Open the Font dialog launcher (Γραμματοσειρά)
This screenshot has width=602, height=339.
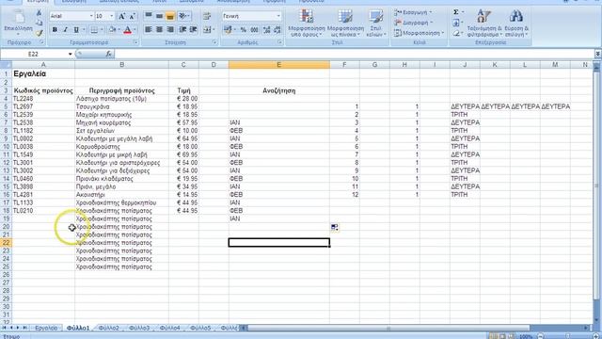[x=135, y=42]
